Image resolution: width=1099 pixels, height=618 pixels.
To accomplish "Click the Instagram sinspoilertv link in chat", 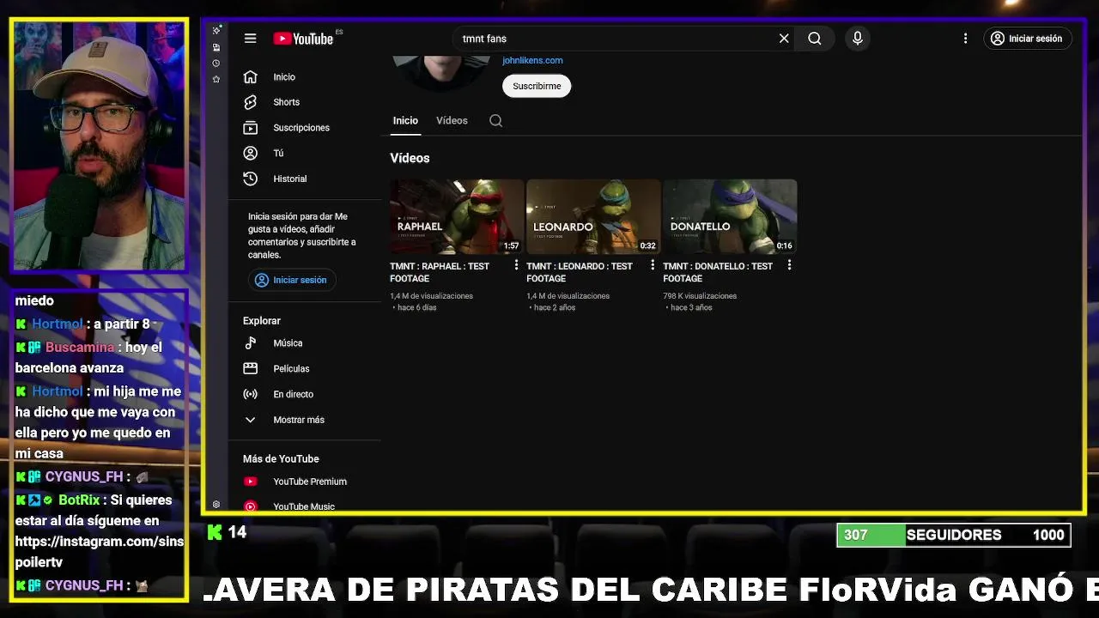I will click(100, 552).
